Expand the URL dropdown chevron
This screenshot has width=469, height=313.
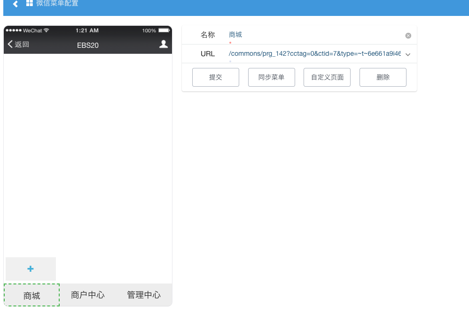(408, 54)
